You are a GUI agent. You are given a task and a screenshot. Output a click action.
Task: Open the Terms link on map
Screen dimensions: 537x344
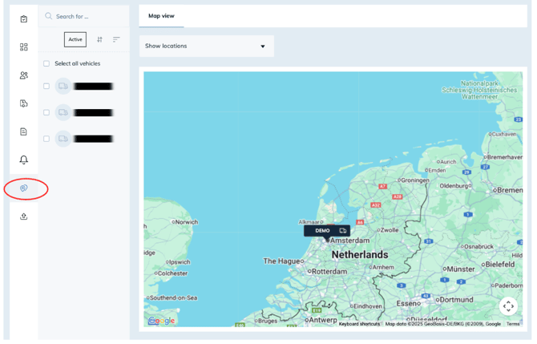point(513,324)
